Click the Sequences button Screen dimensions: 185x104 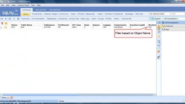pos(90,14)
